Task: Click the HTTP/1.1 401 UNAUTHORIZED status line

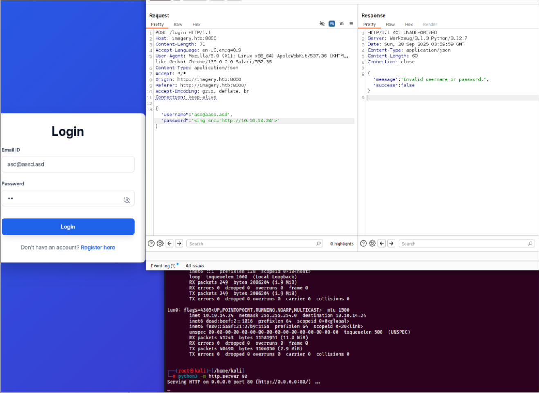Action: pos(402,32)
